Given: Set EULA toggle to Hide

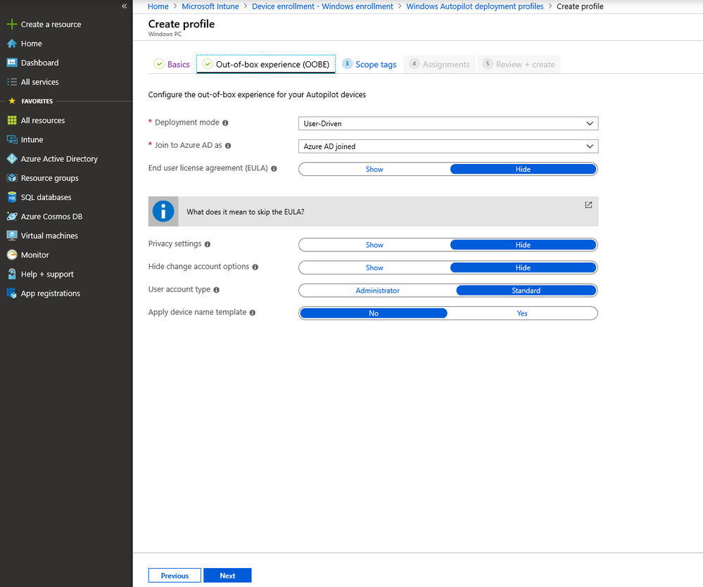Looking at the screenshot, I should pyautogui.click(x=524, y=169).
